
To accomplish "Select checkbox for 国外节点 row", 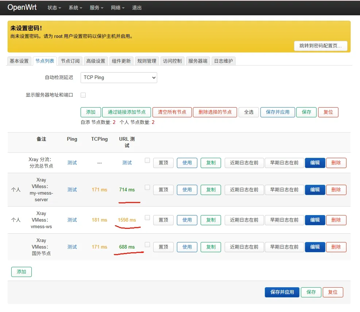I will [x=147, y=245].
